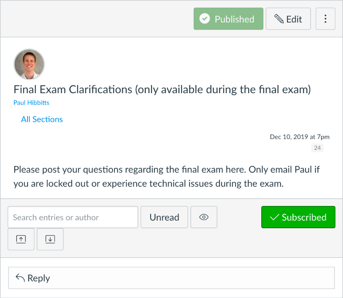The image size is (343, 298).
Task: Click the pencil icon beside Edit
Action: 279,19
